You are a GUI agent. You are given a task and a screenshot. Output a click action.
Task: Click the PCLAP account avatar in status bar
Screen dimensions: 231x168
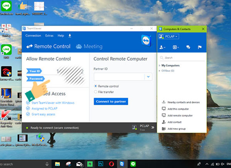point(134,127)
